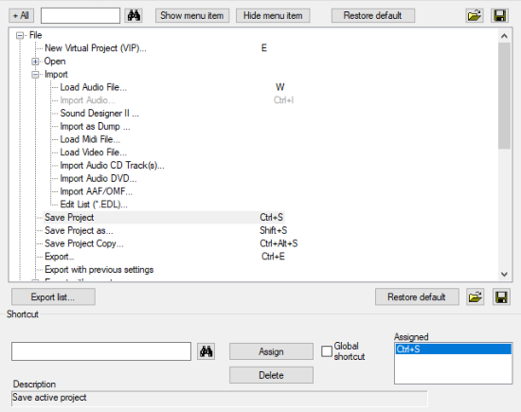
Task: Expand the Open submenu node
Action: 35,62
